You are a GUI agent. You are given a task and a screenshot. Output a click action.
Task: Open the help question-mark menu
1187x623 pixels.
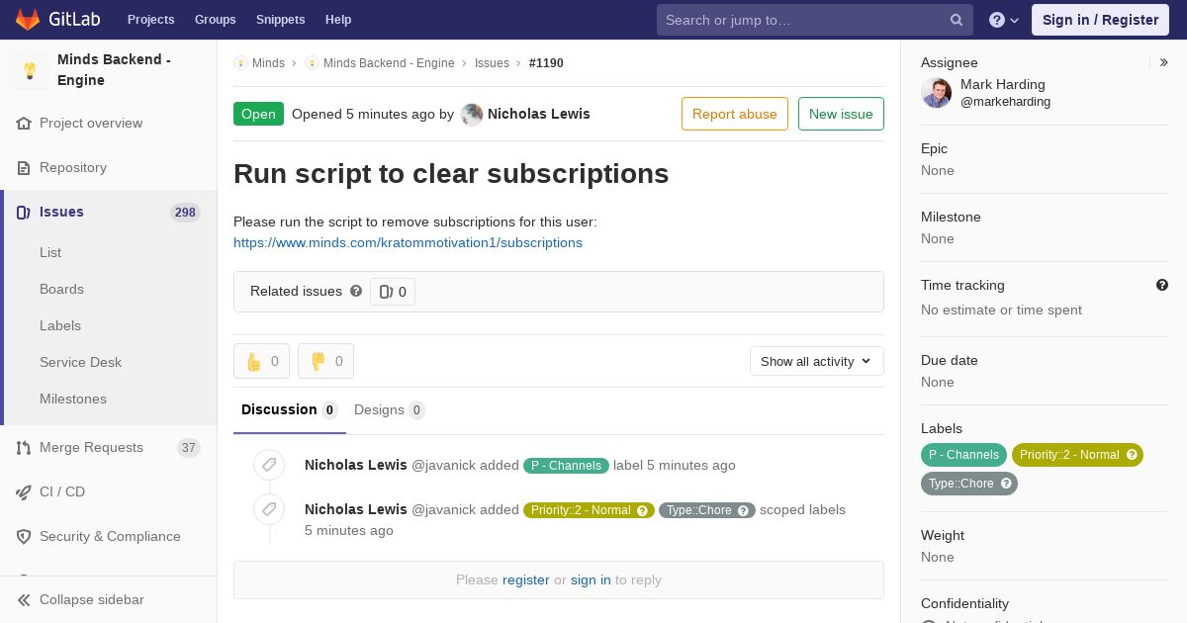(x=1004, y=20)
